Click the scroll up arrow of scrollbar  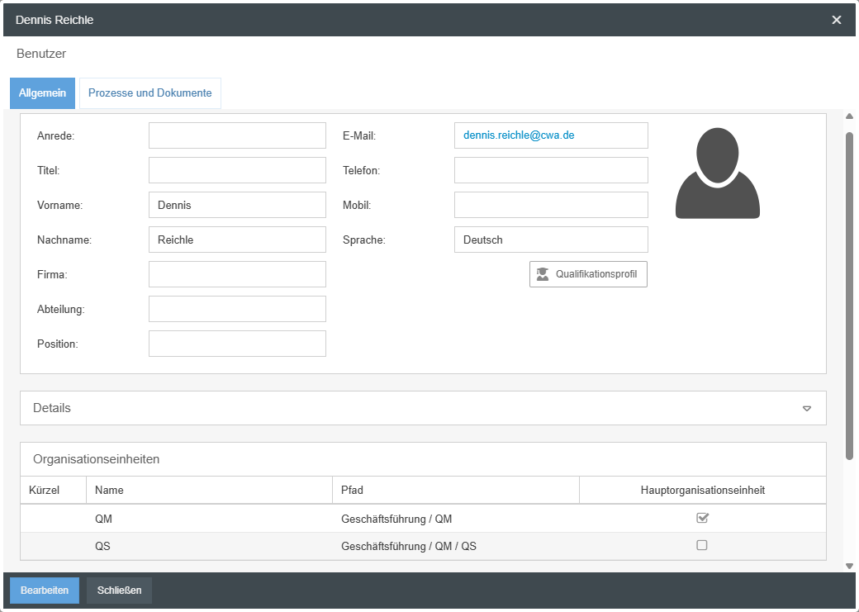coord(849,116)
